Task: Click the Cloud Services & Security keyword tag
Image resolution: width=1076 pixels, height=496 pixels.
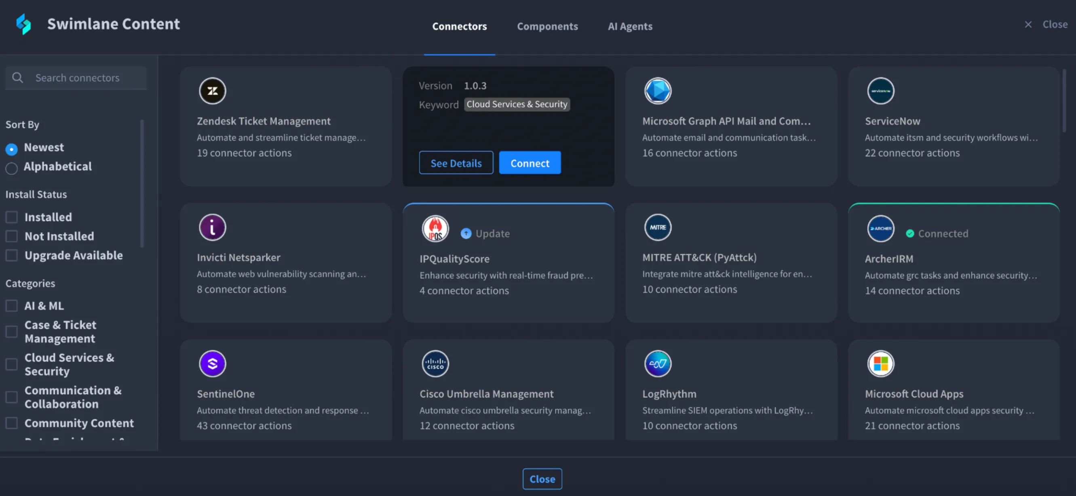Action: point(517,104)
